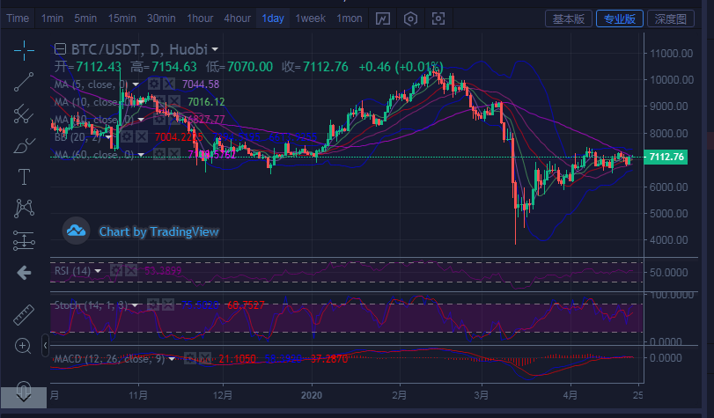Open settings for MA (10, close, 0)
This screenshot has height=418, width=714.
tap(159, 101)
